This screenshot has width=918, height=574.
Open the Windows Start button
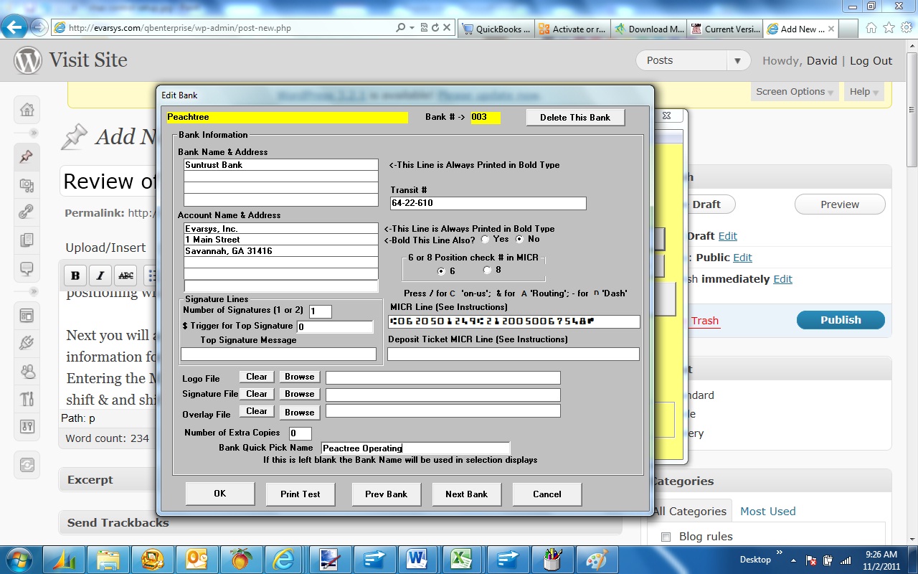(20, 559)
